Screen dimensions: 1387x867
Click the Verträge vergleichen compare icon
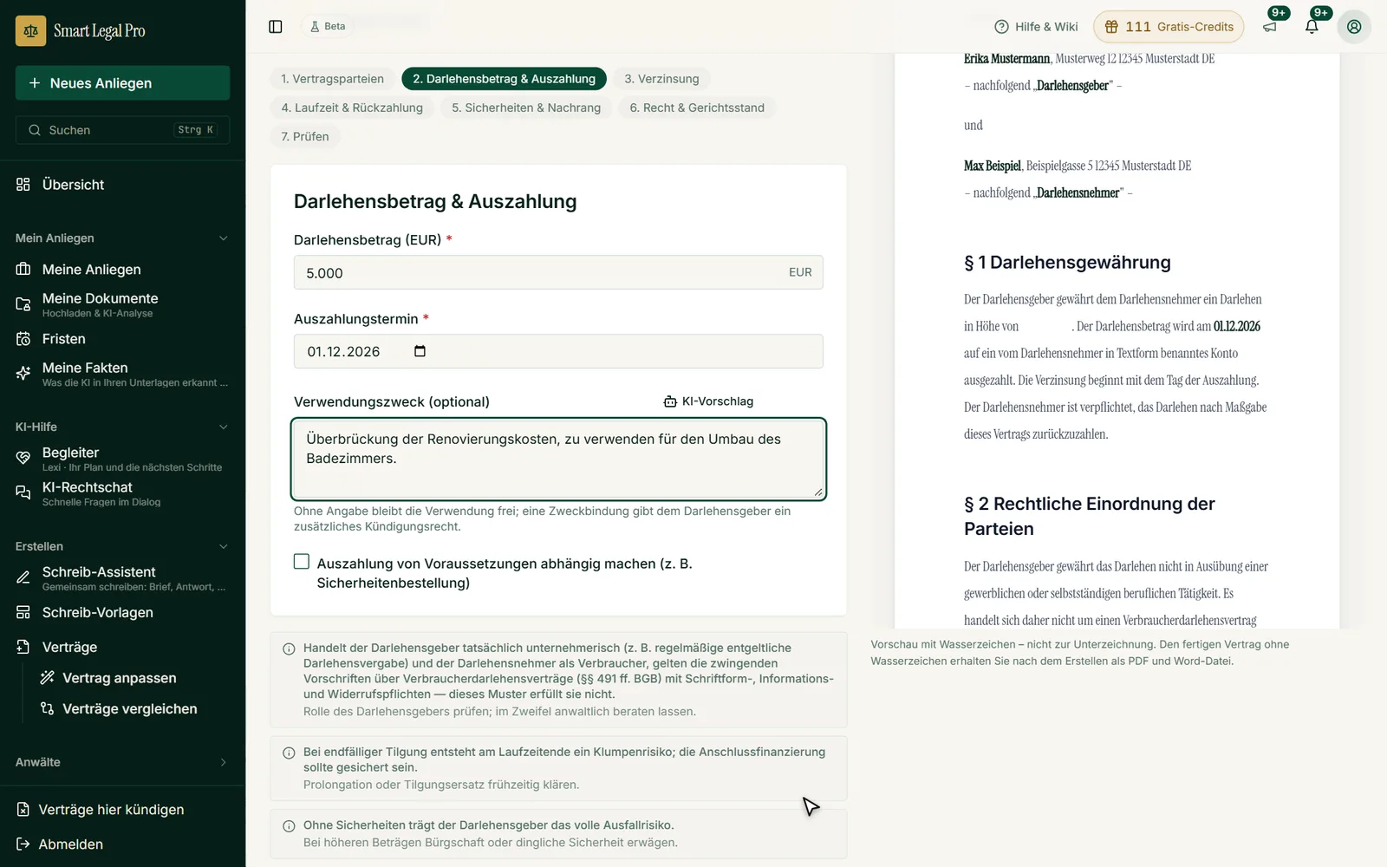coord(47,708)
